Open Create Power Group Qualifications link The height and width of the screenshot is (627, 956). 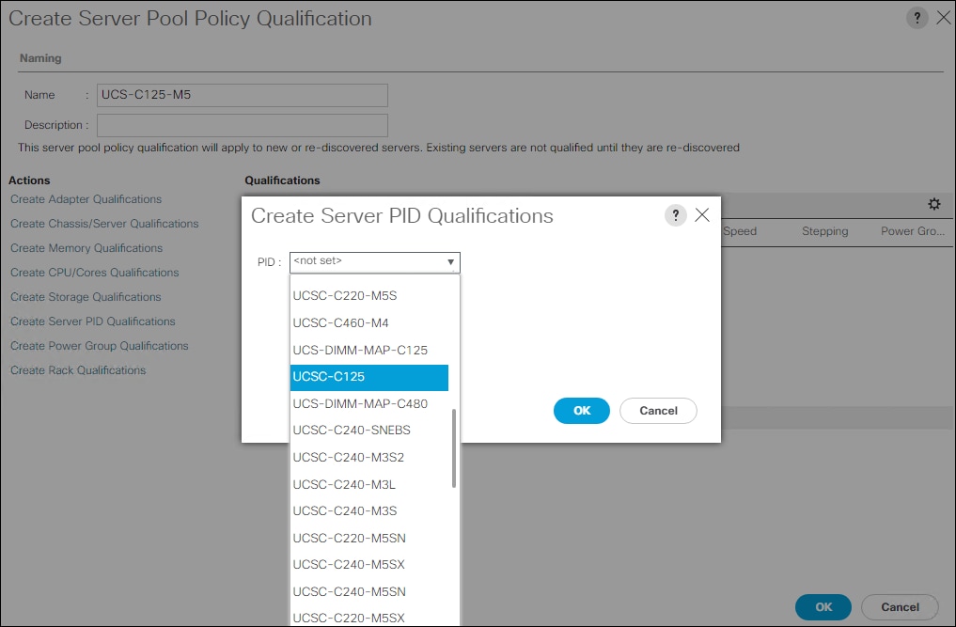(100, 346)
